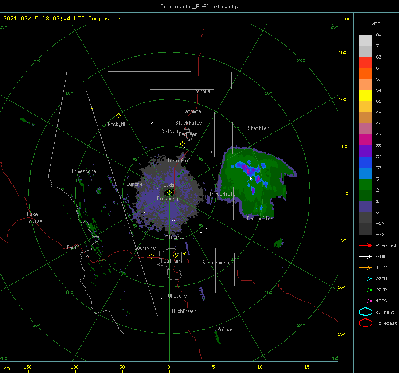Click the Limestone label
The height and width of the screenshot is (373, 399).
(84, 171)
